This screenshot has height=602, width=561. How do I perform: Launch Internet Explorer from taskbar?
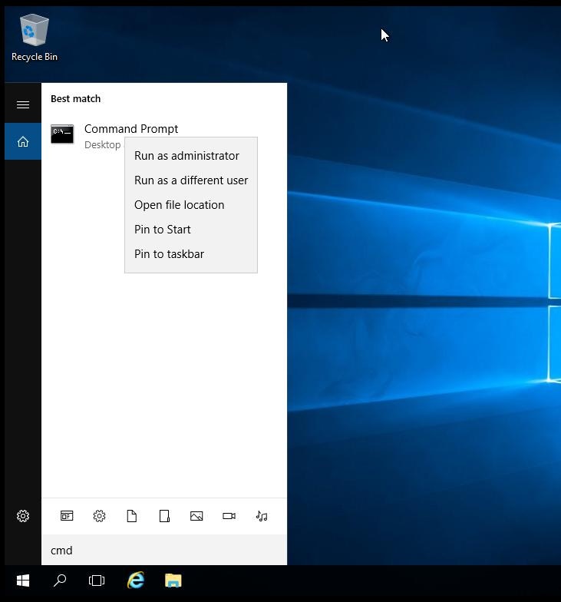click(x=136, y=580)
